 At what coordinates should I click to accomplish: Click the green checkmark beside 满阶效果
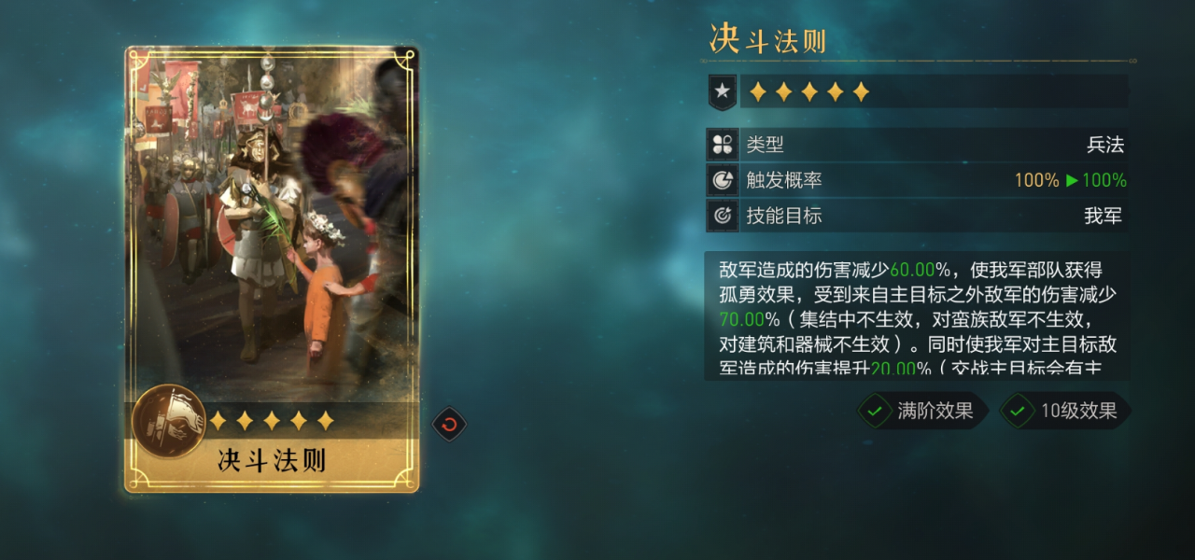(875, 411)
